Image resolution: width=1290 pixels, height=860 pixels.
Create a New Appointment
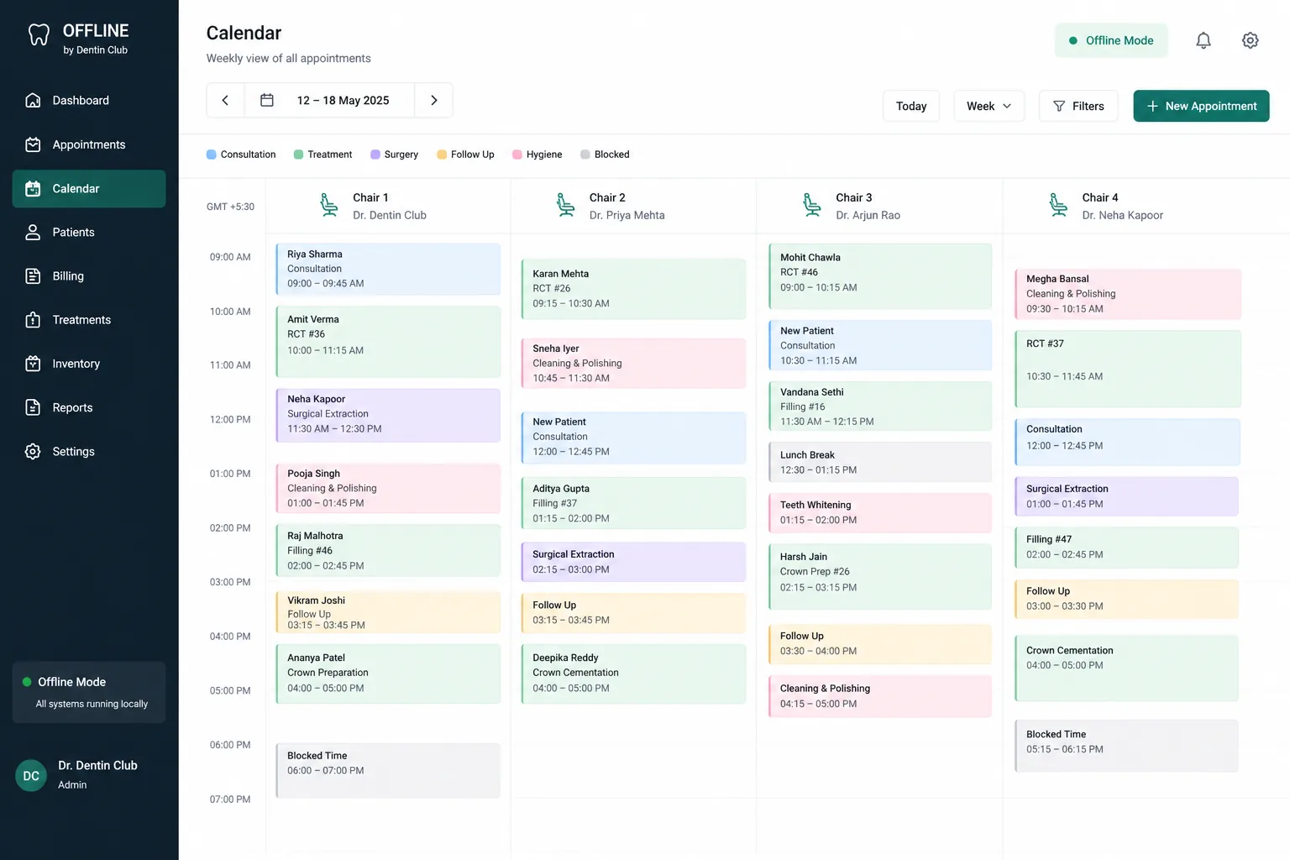pyautogui.click(x=1201, y=106)
